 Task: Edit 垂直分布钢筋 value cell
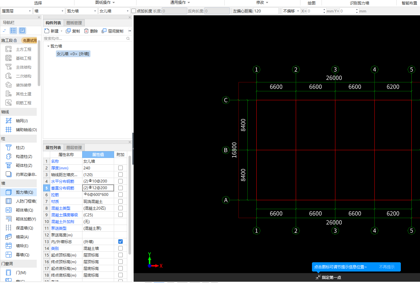click(98, 188)
